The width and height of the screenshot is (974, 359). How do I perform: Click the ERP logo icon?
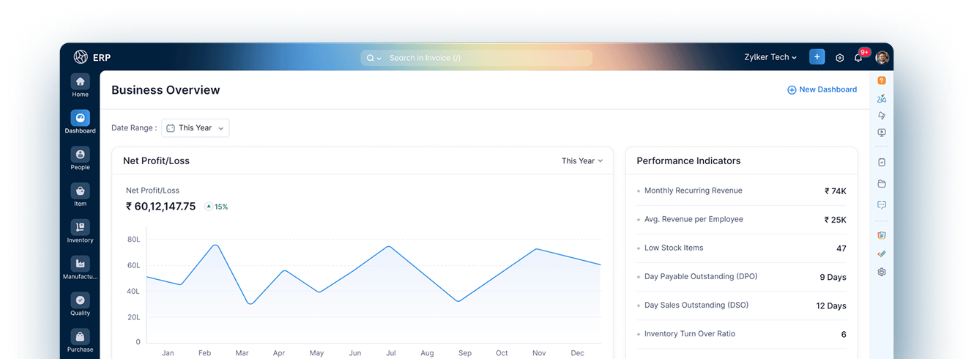[81, 57]
